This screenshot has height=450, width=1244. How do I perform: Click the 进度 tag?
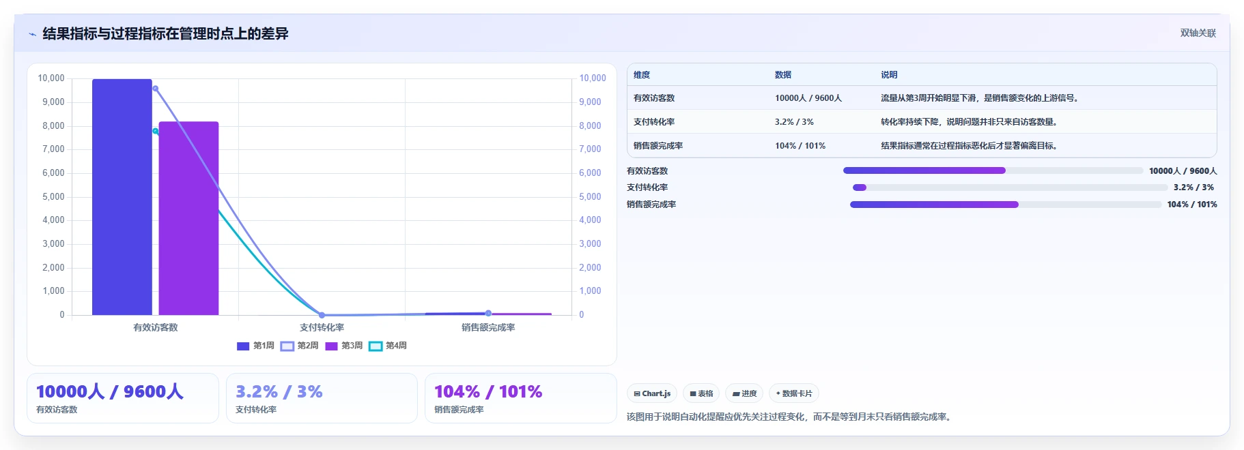pos(744,393)
